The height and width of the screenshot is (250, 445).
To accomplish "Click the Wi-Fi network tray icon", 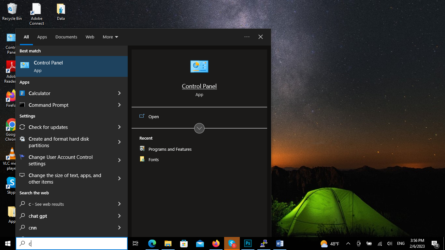I will pyautogui.click(x=380, y=243).
